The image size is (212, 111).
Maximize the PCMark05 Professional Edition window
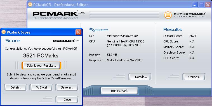click(x=201, y=5)
